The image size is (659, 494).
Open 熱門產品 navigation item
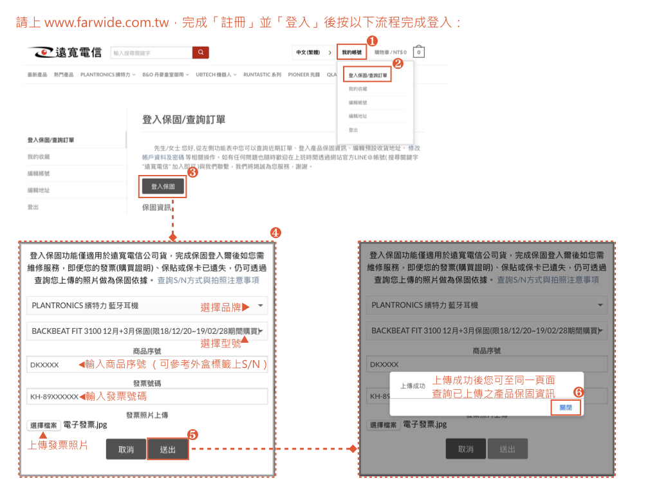click(64, 75)
